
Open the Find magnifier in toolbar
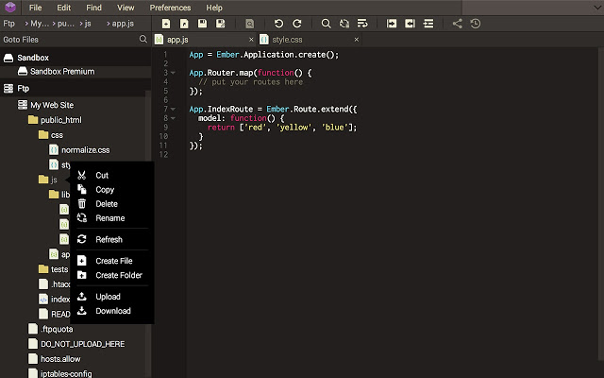[x=326, y=24]
